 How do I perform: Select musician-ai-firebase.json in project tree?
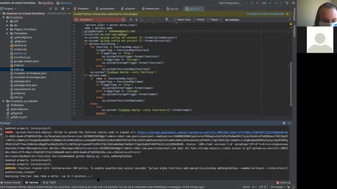click(30, 73)
